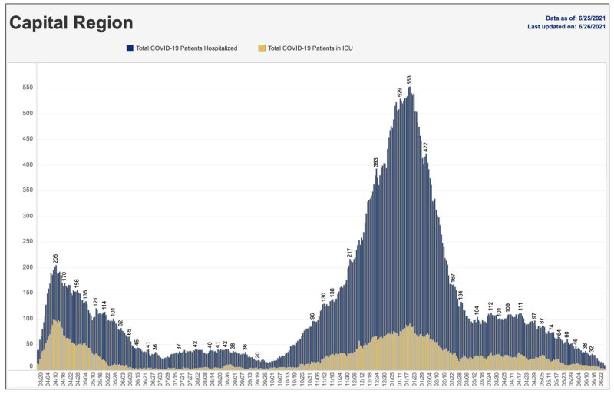
Task: Click the data label 121
Action: (x=95, y=302)
